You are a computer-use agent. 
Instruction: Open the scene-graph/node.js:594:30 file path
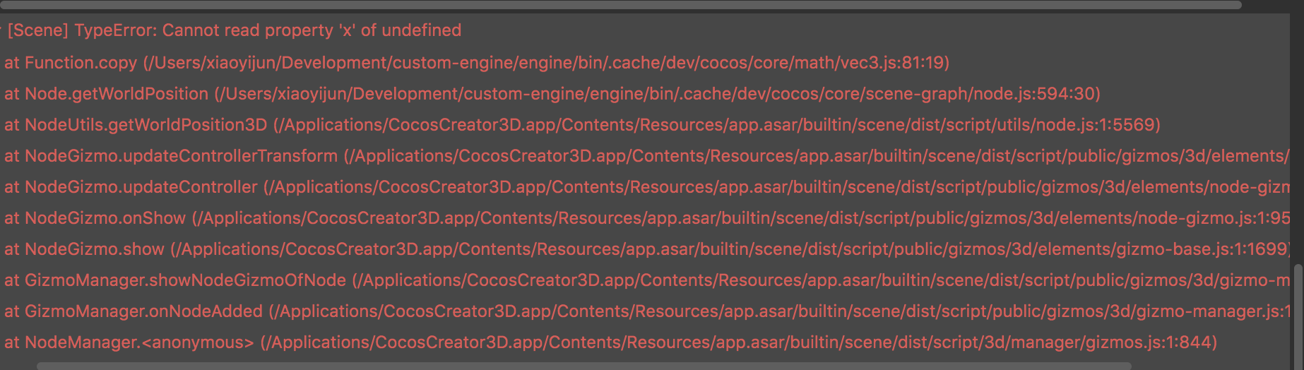tap(657, 94)
